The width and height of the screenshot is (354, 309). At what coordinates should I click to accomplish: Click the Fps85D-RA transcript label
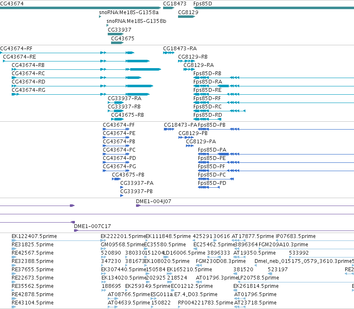208,82
